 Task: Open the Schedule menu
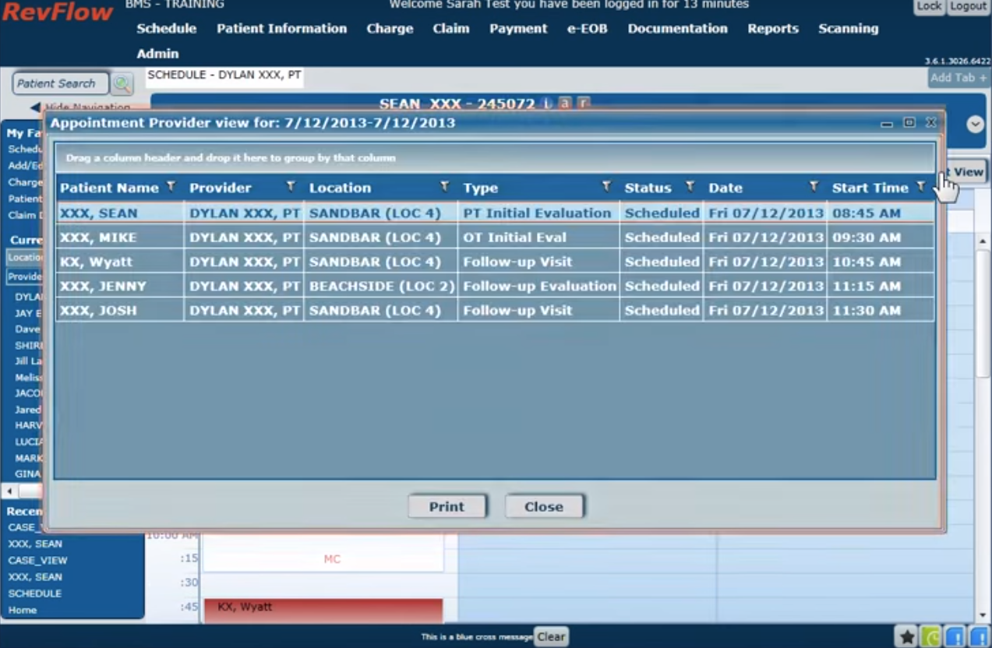pyautogui.click(x=167, y=29)
